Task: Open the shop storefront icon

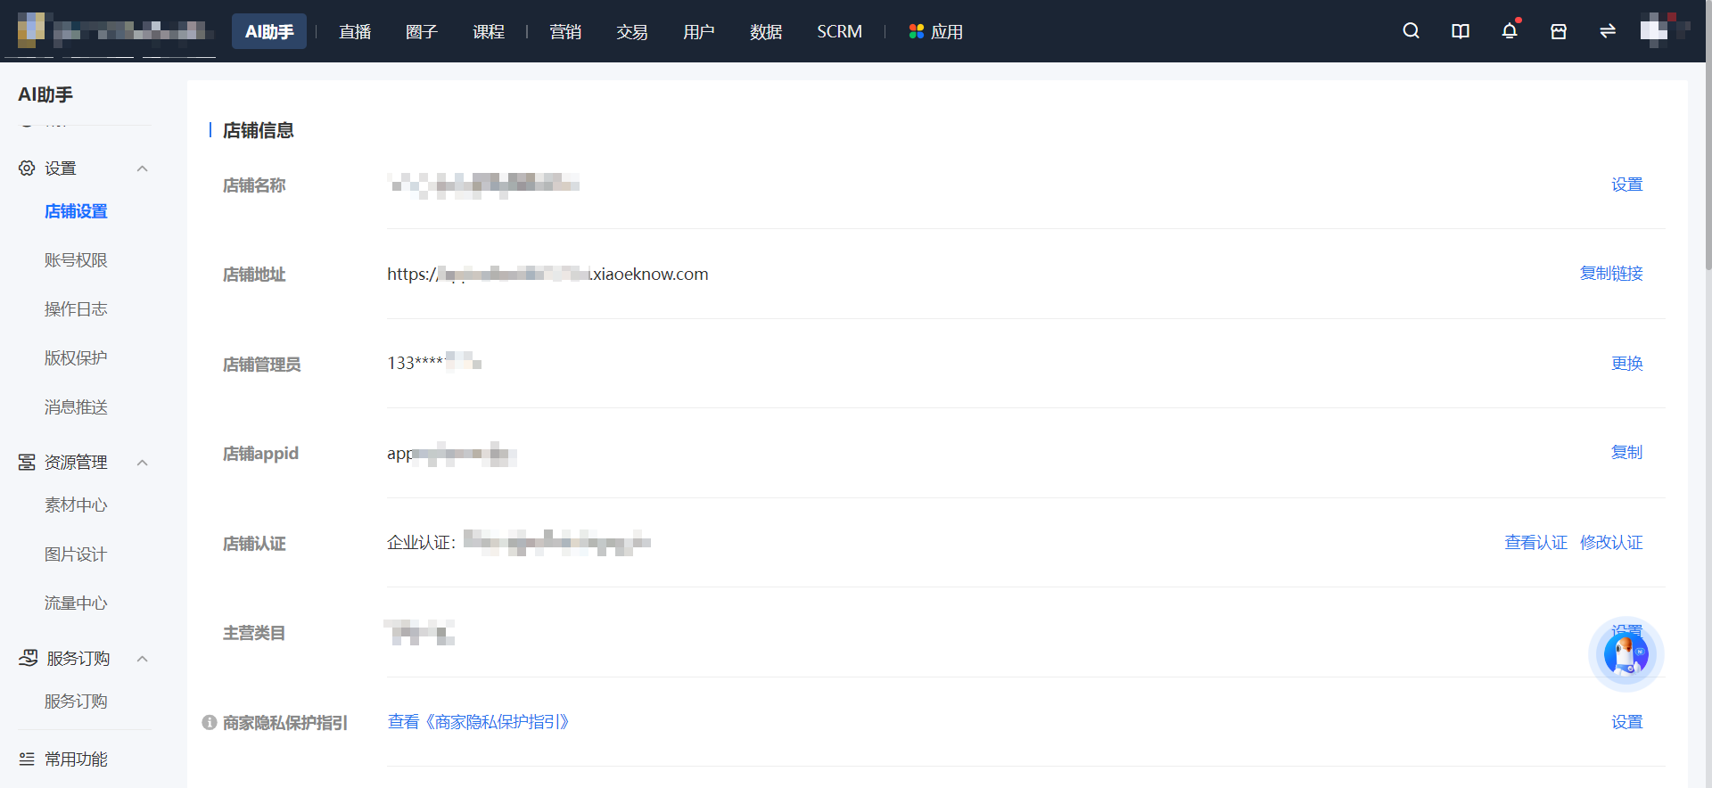Action: click(1559, 31)
